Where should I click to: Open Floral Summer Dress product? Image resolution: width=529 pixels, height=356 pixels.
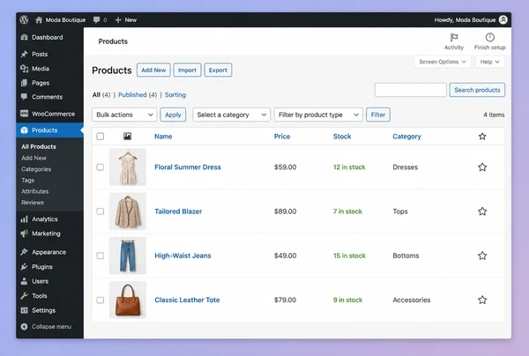pos(188,167)
